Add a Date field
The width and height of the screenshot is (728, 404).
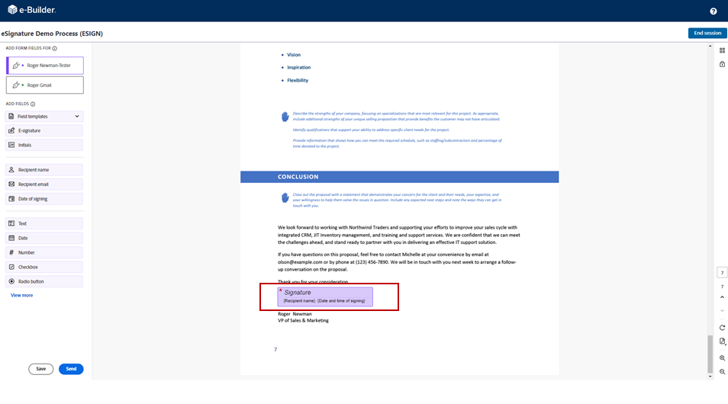tap(44, 238)
